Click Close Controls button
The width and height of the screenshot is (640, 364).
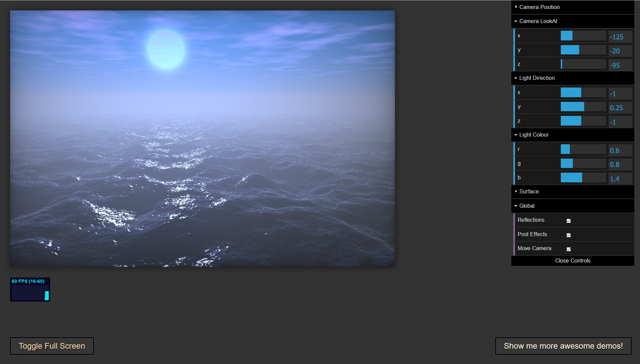[x=572, y=260]
